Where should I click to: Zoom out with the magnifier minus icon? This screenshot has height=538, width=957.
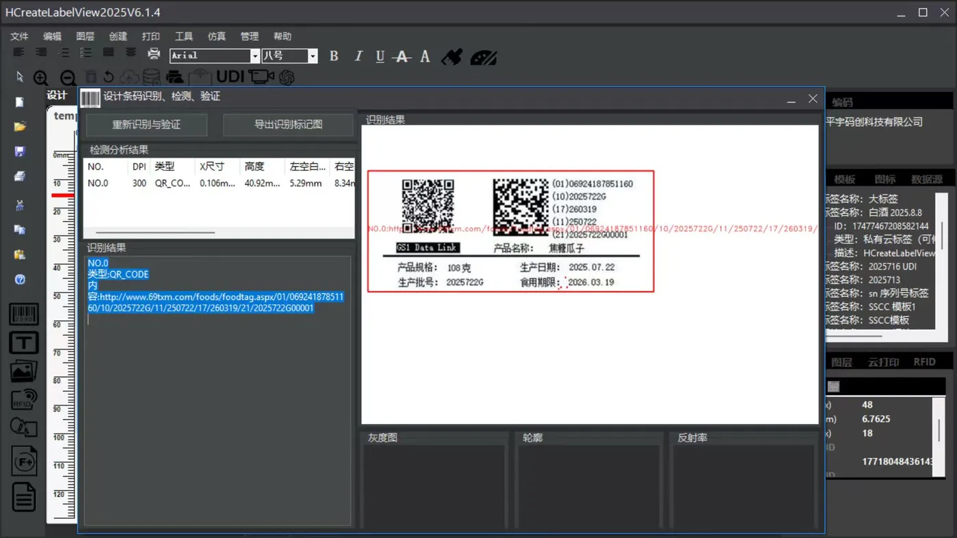coord(68,78)
